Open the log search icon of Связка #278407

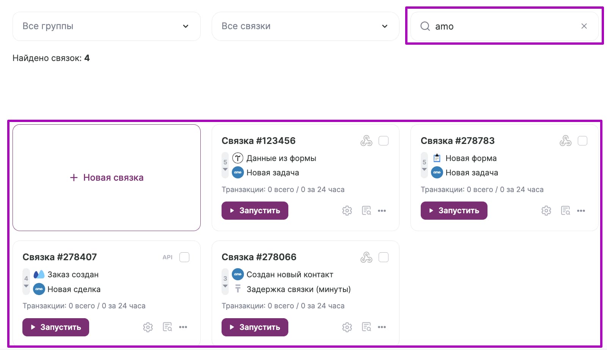click(x=167, y=327)
